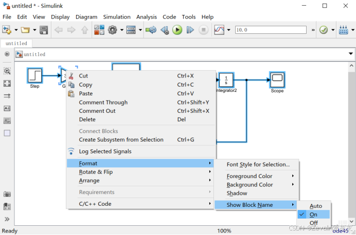Open dropdown next to Data Inspector

tap(228, 30)
